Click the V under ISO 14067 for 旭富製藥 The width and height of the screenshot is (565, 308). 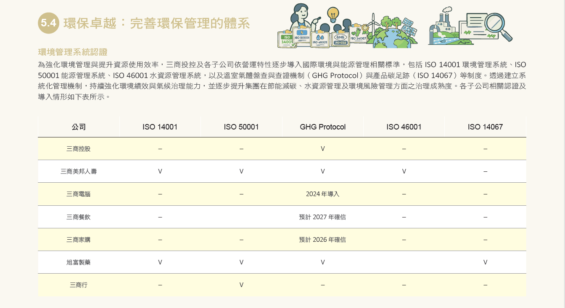point(485,262)
